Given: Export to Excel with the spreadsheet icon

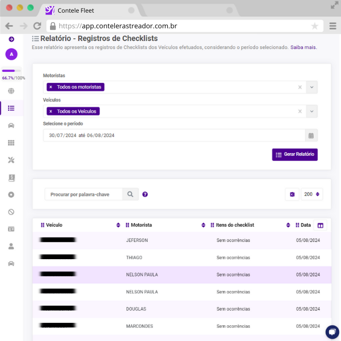Looking at the screenshot, I should (x=292, y=194).
